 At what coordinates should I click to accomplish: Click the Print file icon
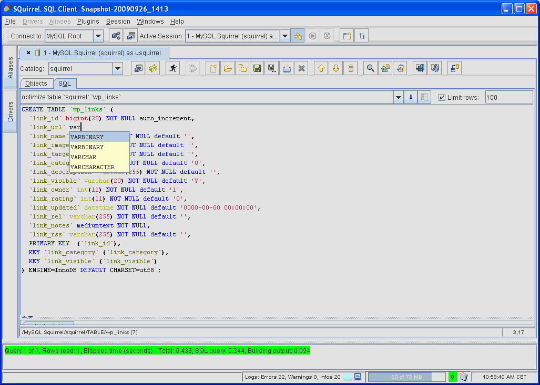pos(287,68)
